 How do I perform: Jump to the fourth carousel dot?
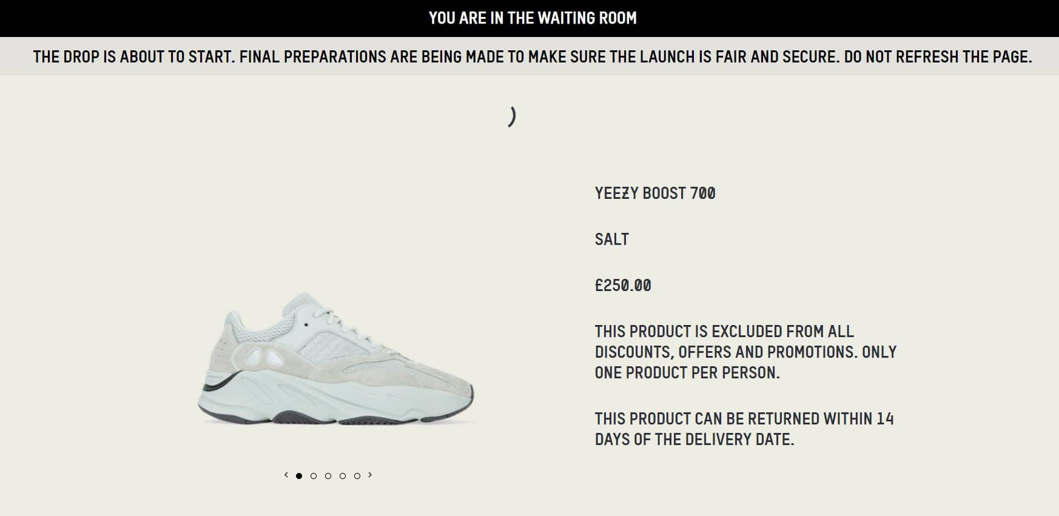point(343,476)
